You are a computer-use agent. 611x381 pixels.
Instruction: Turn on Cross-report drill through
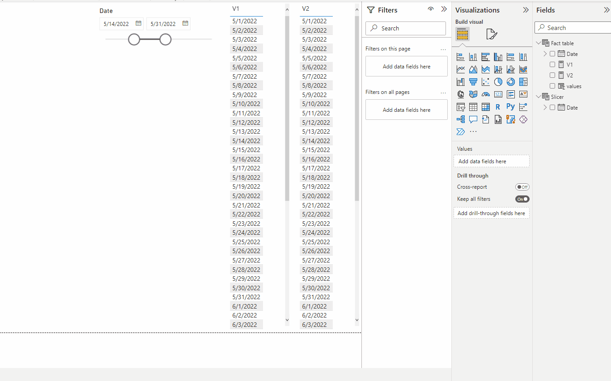522,187
